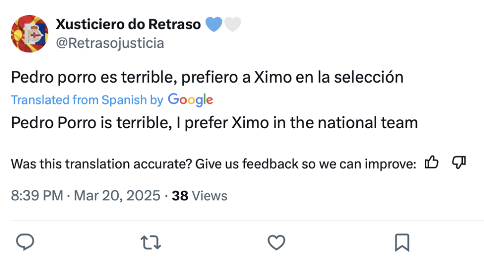The height and width of the screenshot is (260, 484).
Task: Open the @Retrasojusticia handle link
Action: tap(110, 43)
